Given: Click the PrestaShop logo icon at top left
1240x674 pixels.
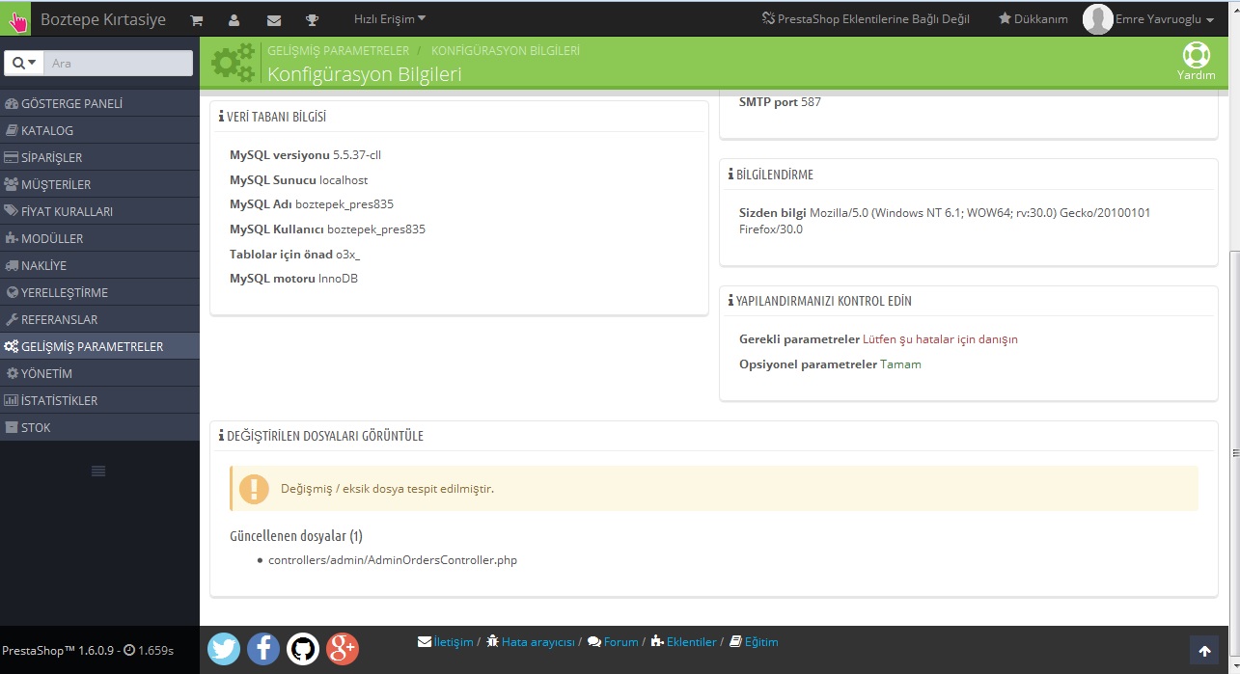Looking at the screenshot, I should tap(16, 19).
